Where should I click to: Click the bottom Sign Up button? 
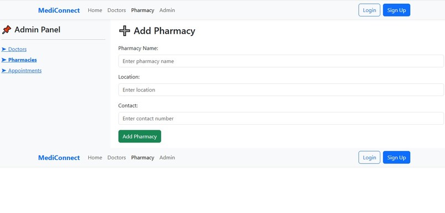(396, 157)
